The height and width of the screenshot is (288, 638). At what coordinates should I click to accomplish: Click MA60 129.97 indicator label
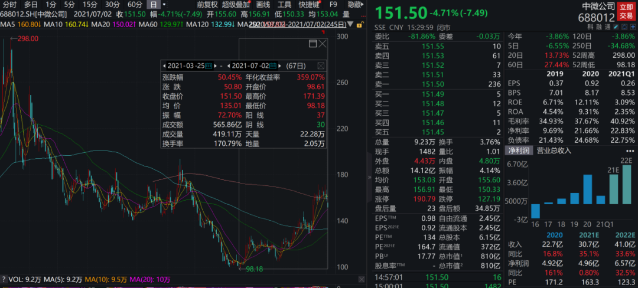pos(160,24)
